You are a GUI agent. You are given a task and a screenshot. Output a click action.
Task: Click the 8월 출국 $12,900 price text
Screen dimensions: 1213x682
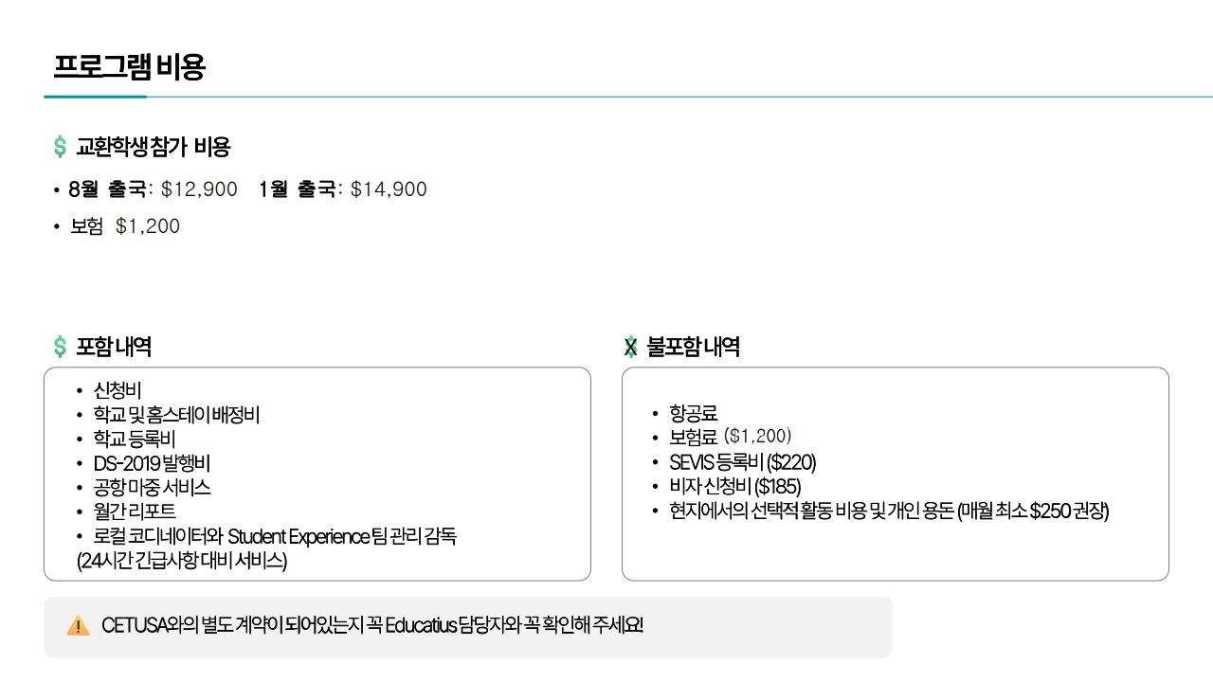point(154,189)
